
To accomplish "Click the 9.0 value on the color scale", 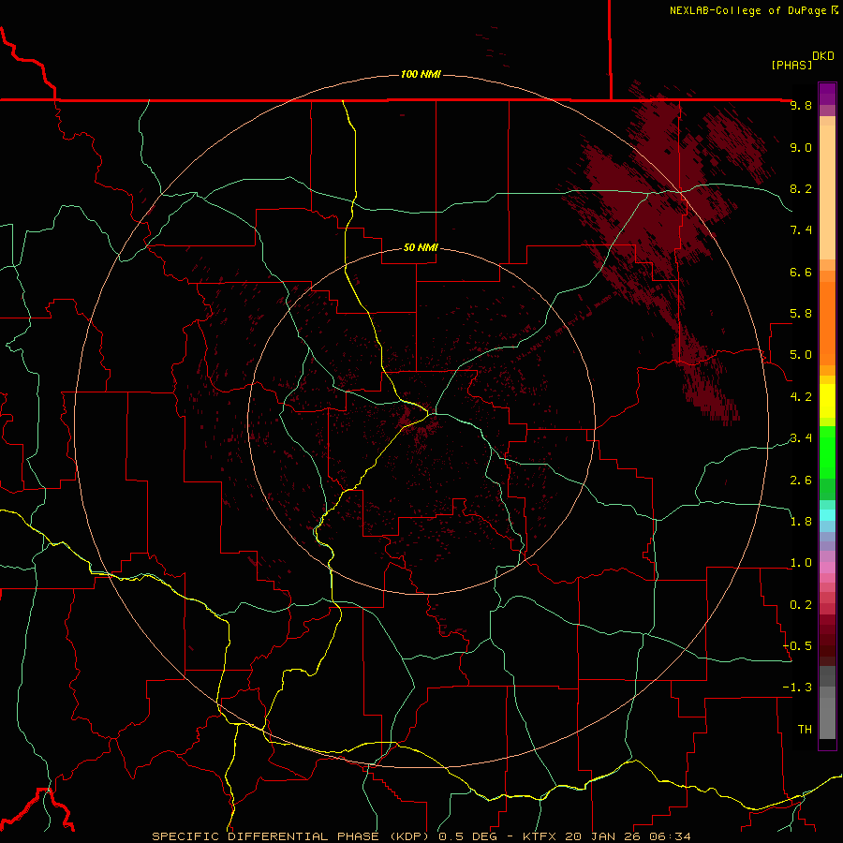I will (x=801, y=147).
